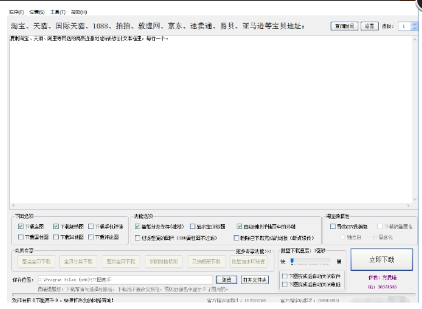Click the thread count number field
This screenshot has height=309, width=422.
[x=405, y=26]
